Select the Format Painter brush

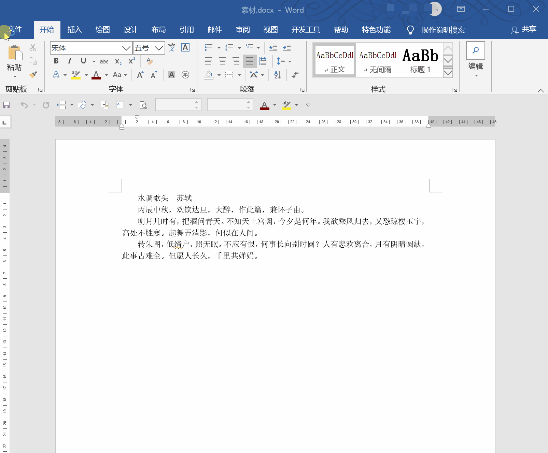pos(33,74)
